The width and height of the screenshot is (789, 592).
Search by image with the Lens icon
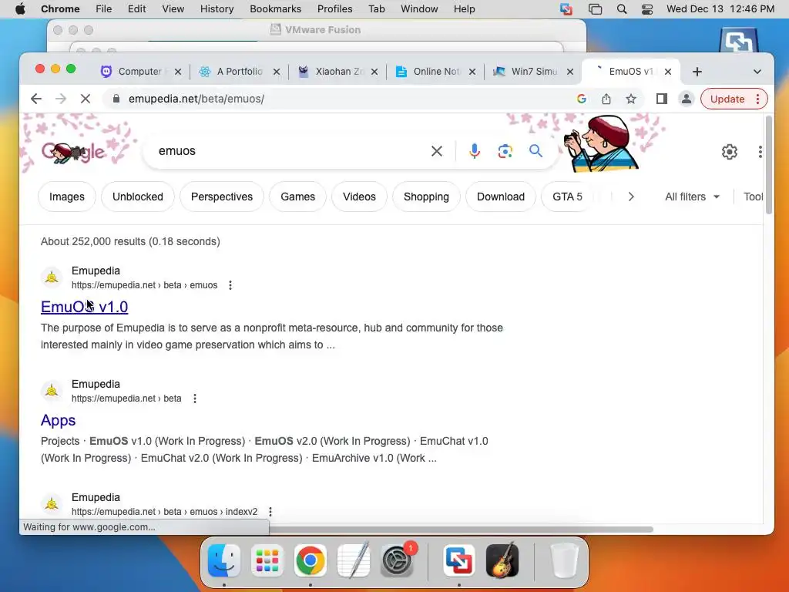[505, 151]
